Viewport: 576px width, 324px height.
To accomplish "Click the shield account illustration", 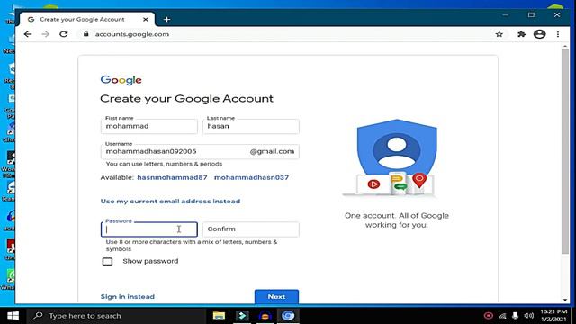I will tap(397, 158).
